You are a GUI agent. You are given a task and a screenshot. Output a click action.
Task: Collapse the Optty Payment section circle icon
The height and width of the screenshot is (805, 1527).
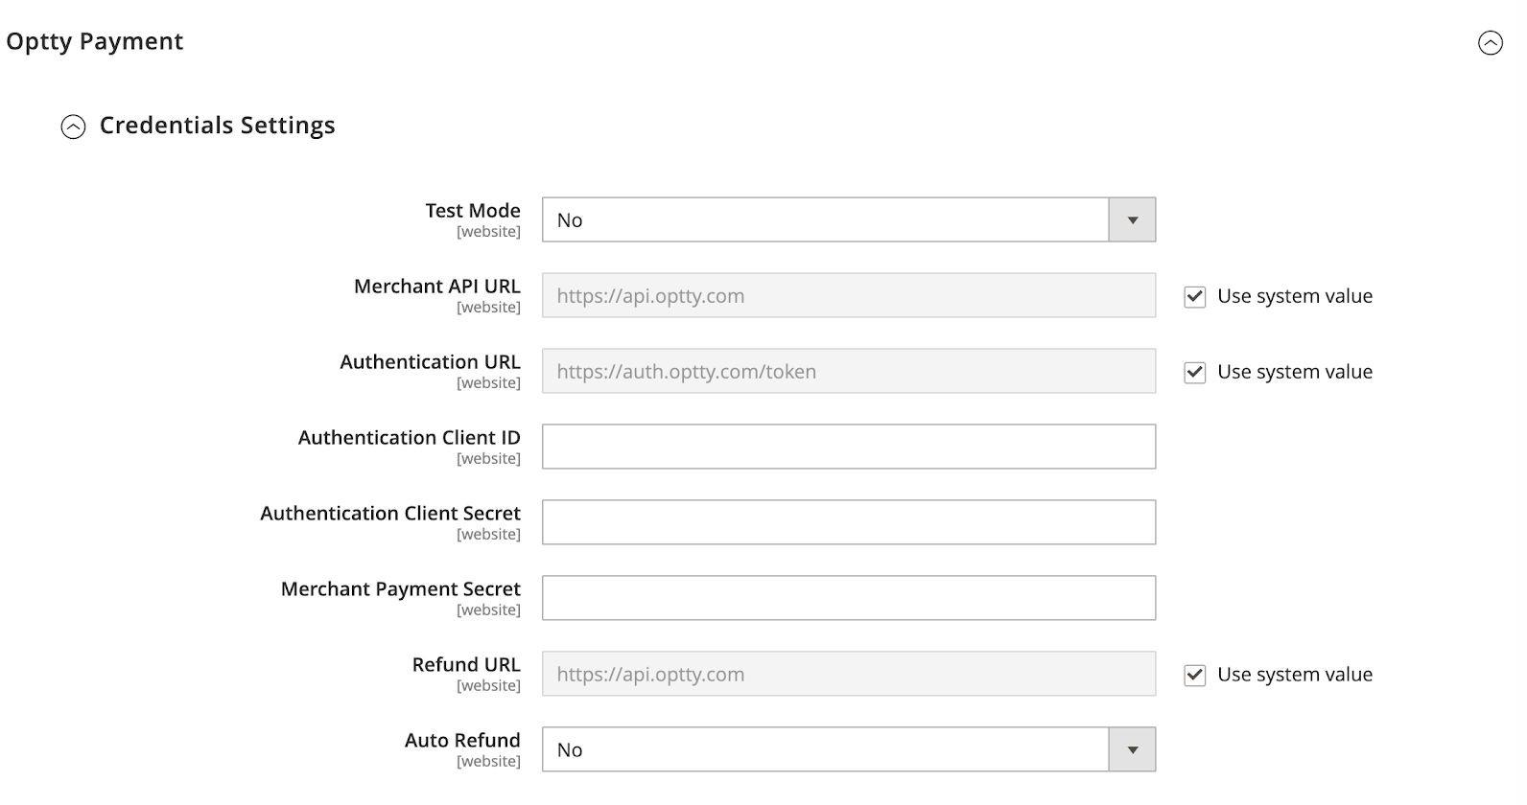coord(1490,43)
